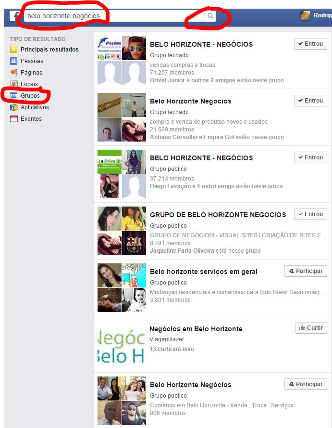Open Barcelona crest thumbnail

pos(134,243)
